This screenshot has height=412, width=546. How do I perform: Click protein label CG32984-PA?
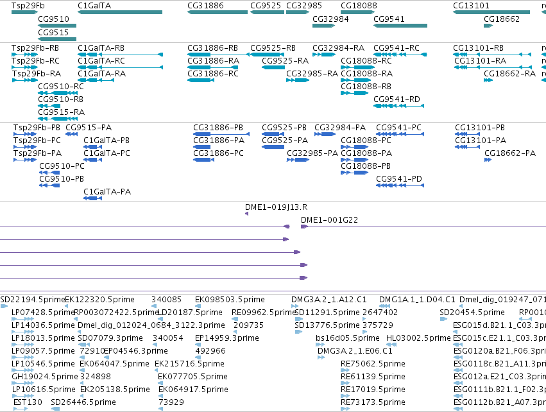coord(340,128)
